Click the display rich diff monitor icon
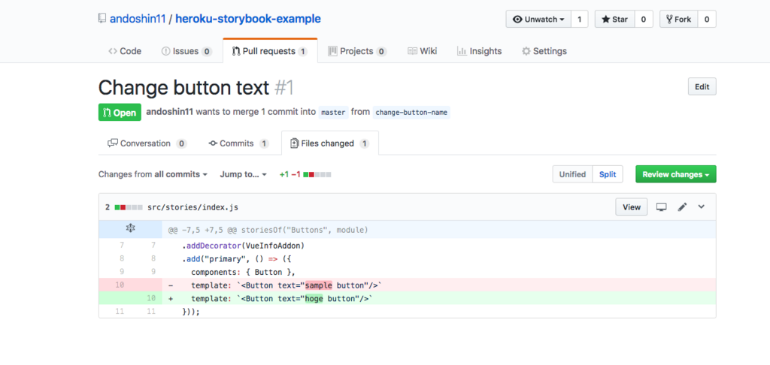 [662, 207]
